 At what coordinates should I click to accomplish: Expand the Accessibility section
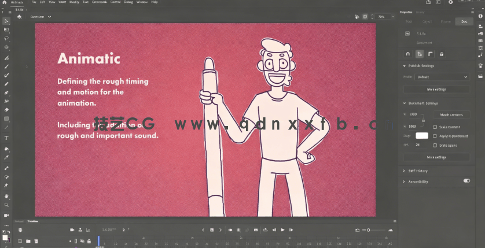tap(404, 182)
